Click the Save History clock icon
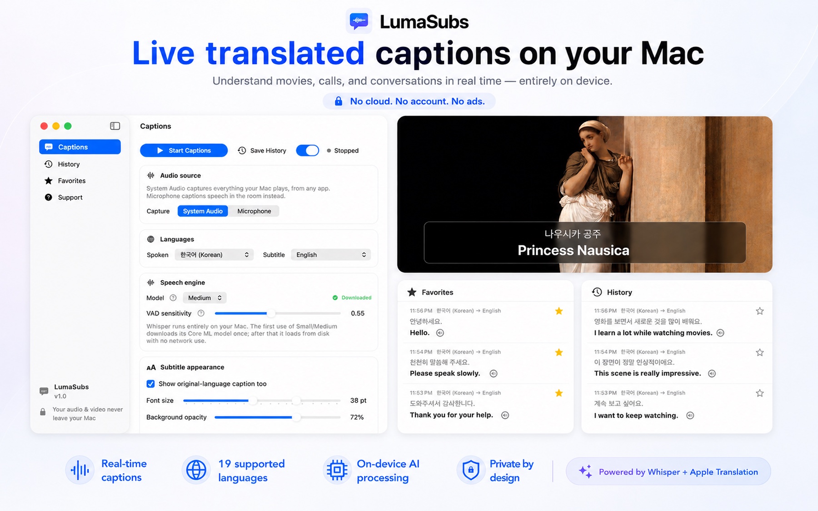 tap(242, 150)
